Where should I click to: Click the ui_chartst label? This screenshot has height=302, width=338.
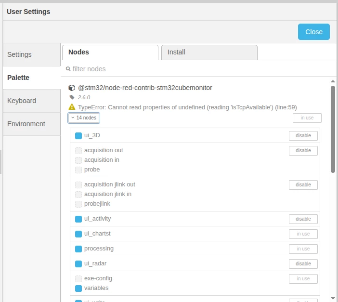97,234
